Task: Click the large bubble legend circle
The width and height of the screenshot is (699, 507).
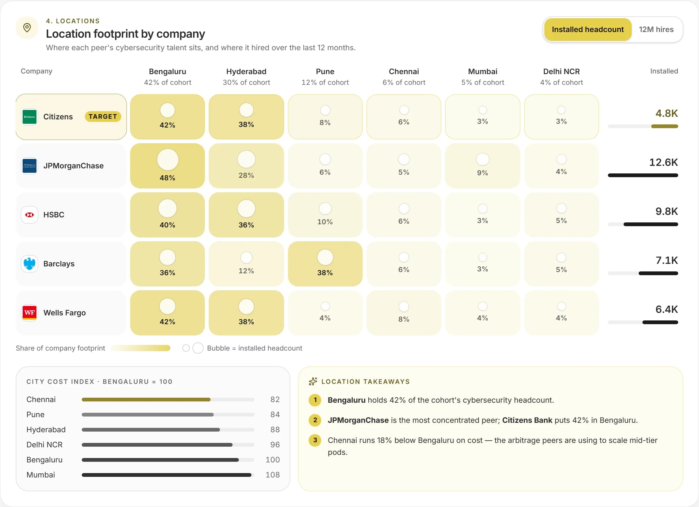Action: pos(198,348)
